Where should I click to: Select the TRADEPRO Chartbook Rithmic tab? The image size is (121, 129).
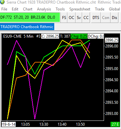point(27,27)
